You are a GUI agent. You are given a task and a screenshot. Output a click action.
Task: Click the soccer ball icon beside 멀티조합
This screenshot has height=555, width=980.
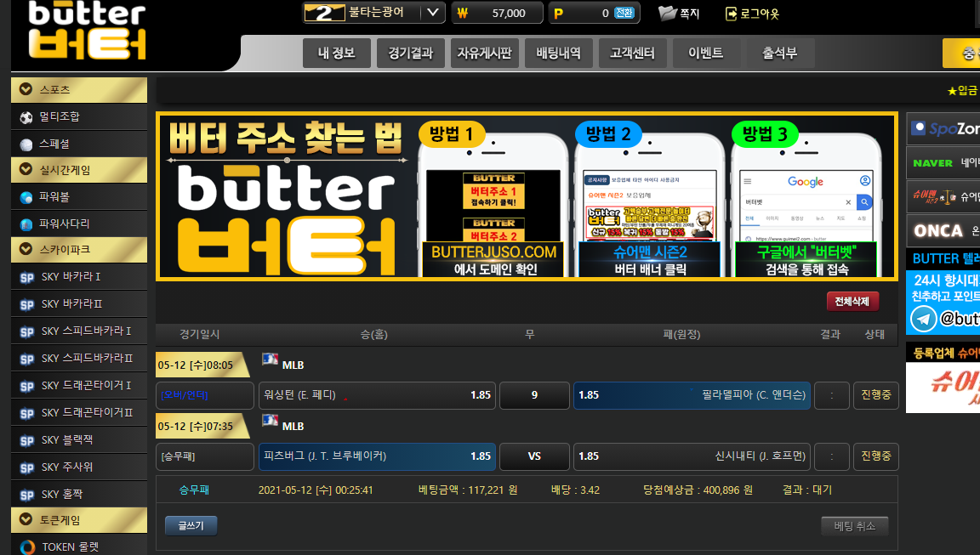click(x=26, y=117)
